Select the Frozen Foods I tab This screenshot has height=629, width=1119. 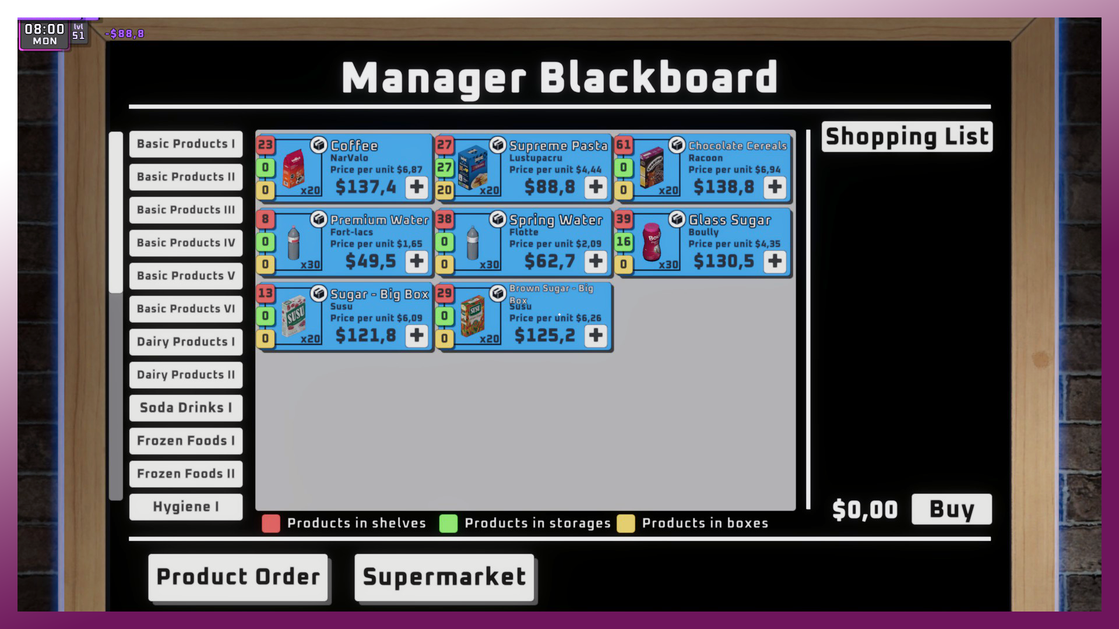pos(185,440)
